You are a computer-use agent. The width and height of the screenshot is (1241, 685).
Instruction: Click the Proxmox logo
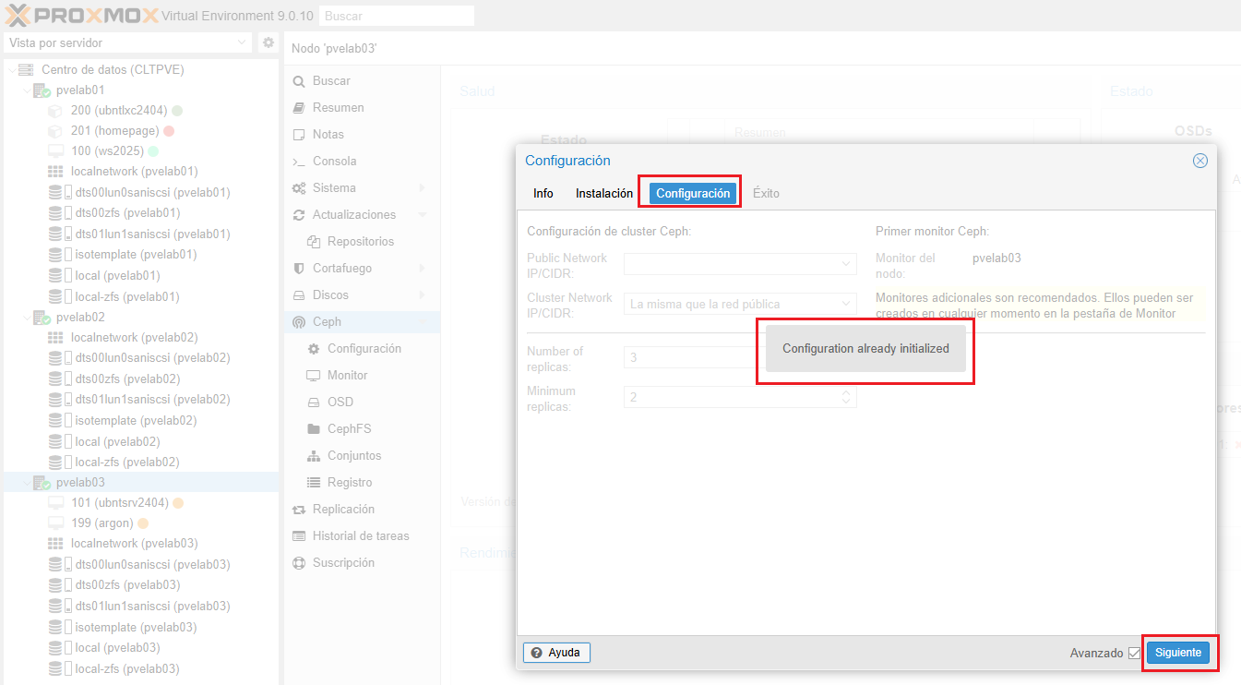tap(81, 15)
